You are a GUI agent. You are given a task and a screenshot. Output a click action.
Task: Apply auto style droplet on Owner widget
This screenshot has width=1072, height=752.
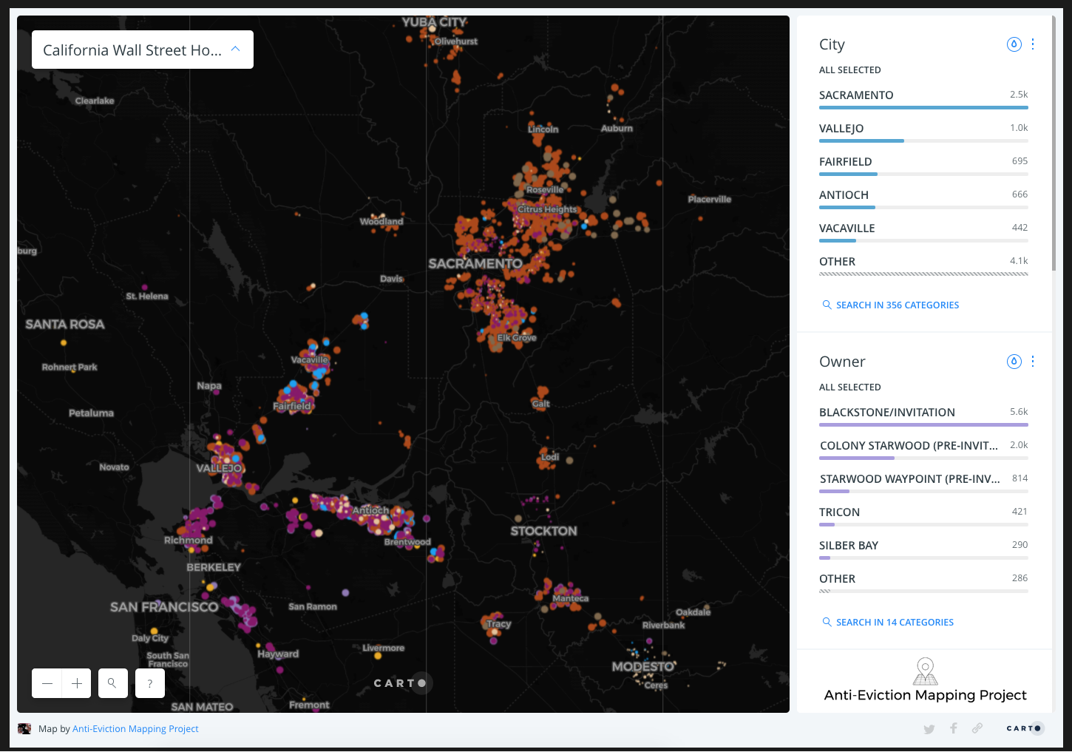tap(1014, 362)
